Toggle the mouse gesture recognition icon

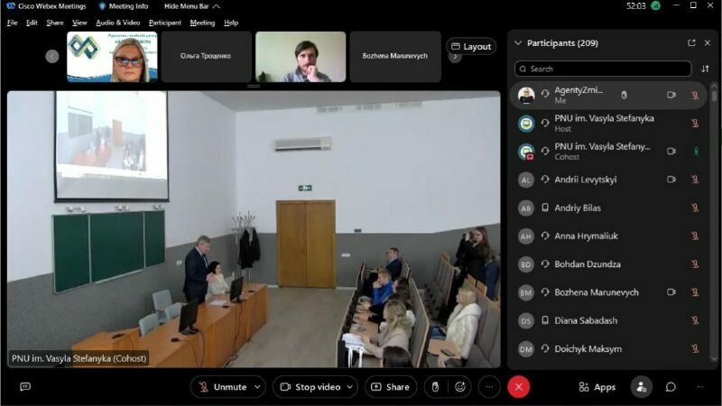click(x=434, y=387)
